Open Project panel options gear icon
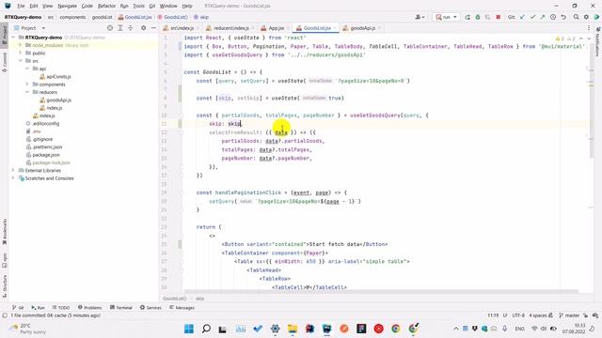Screen dimensions: 602x338 [x=143, y=28]
